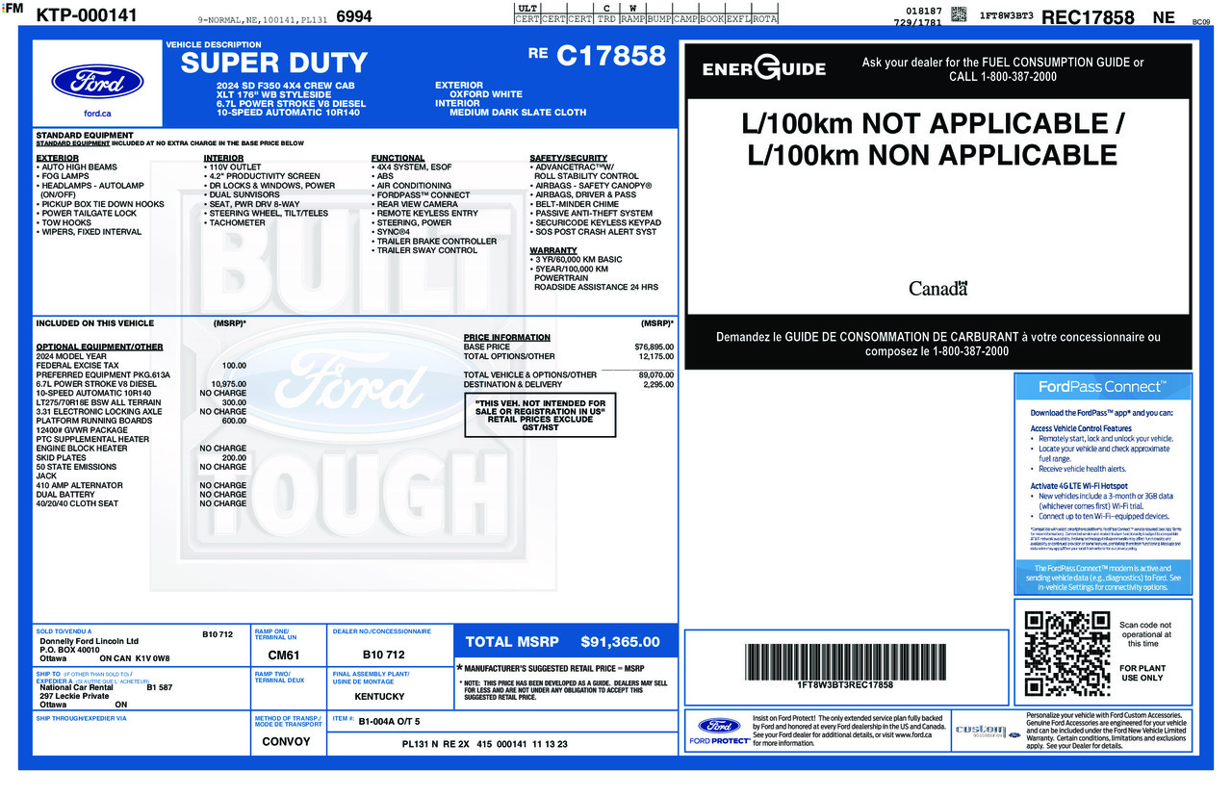Click the FM mark in top-left corner
The image size is (1232, 797).
point(13,9)
